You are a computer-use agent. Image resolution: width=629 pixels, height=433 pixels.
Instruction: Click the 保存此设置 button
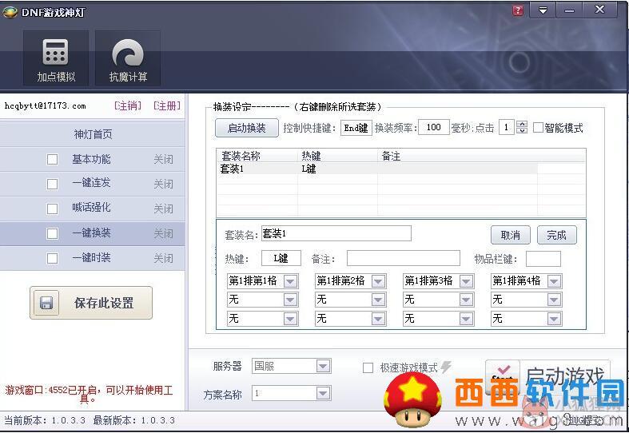click(x=91, y=303)
